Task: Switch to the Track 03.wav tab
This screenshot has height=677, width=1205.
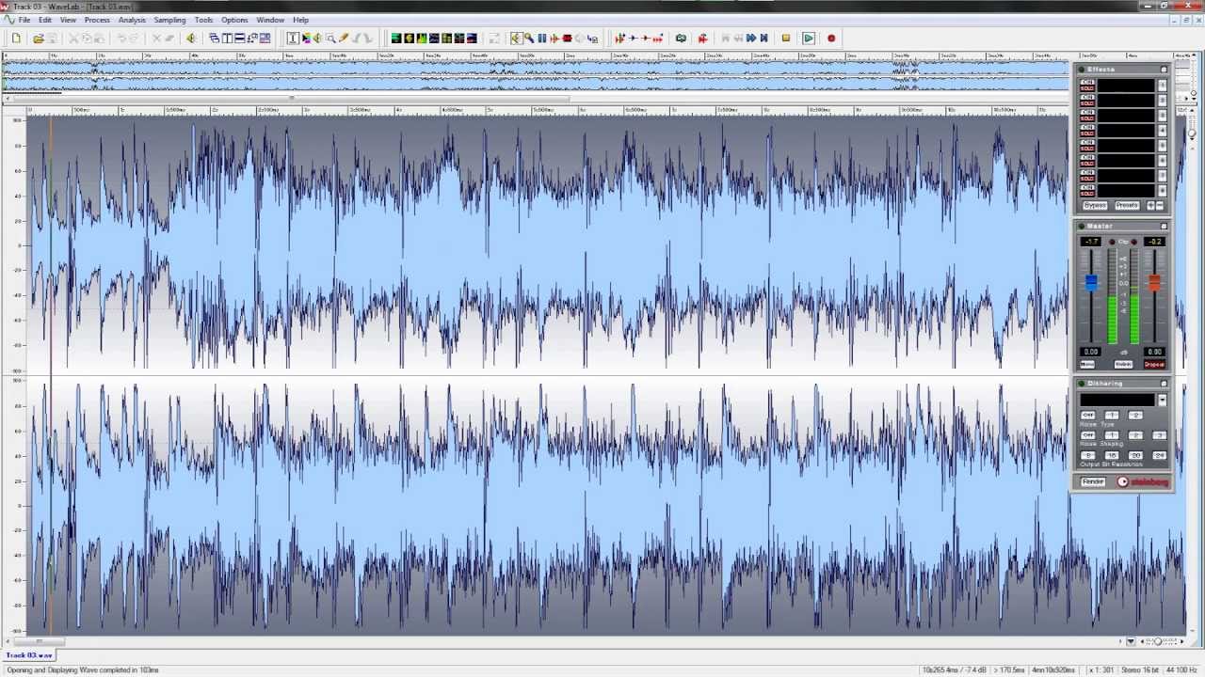Action: tap(29, 655)
